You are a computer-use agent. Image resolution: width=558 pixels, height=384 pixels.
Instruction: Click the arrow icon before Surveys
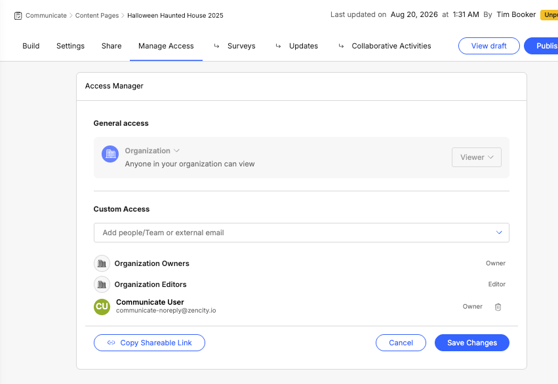(x=216, y=46)
